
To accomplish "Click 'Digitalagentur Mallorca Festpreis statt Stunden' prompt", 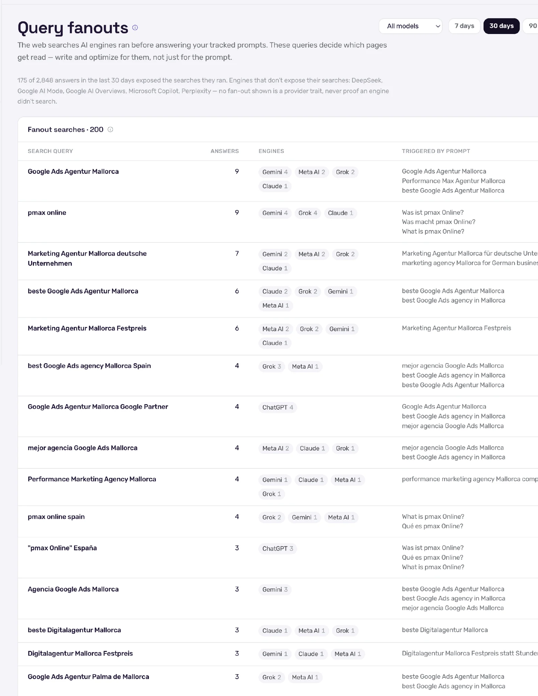I will pos(469,653).
